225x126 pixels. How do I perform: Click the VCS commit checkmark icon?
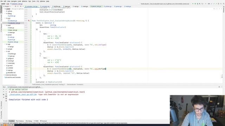click(214, 4)
